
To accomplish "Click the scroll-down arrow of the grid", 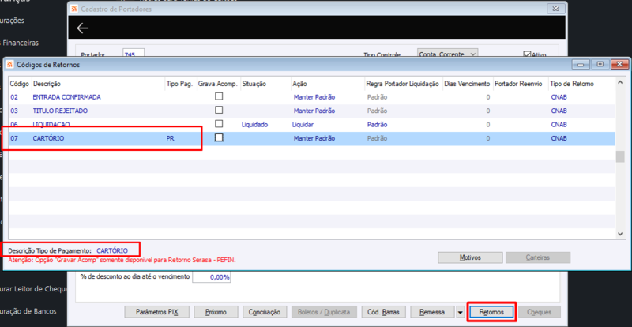I will click(x=620, y=234).
